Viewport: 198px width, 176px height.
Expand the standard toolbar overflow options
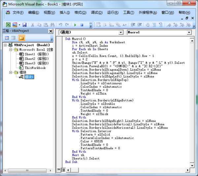coord(91,25)
